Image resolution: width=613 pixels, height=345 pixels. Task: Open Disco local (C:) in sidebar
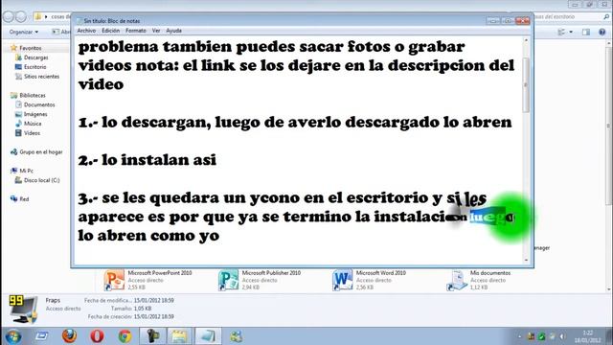pos(41,180)
